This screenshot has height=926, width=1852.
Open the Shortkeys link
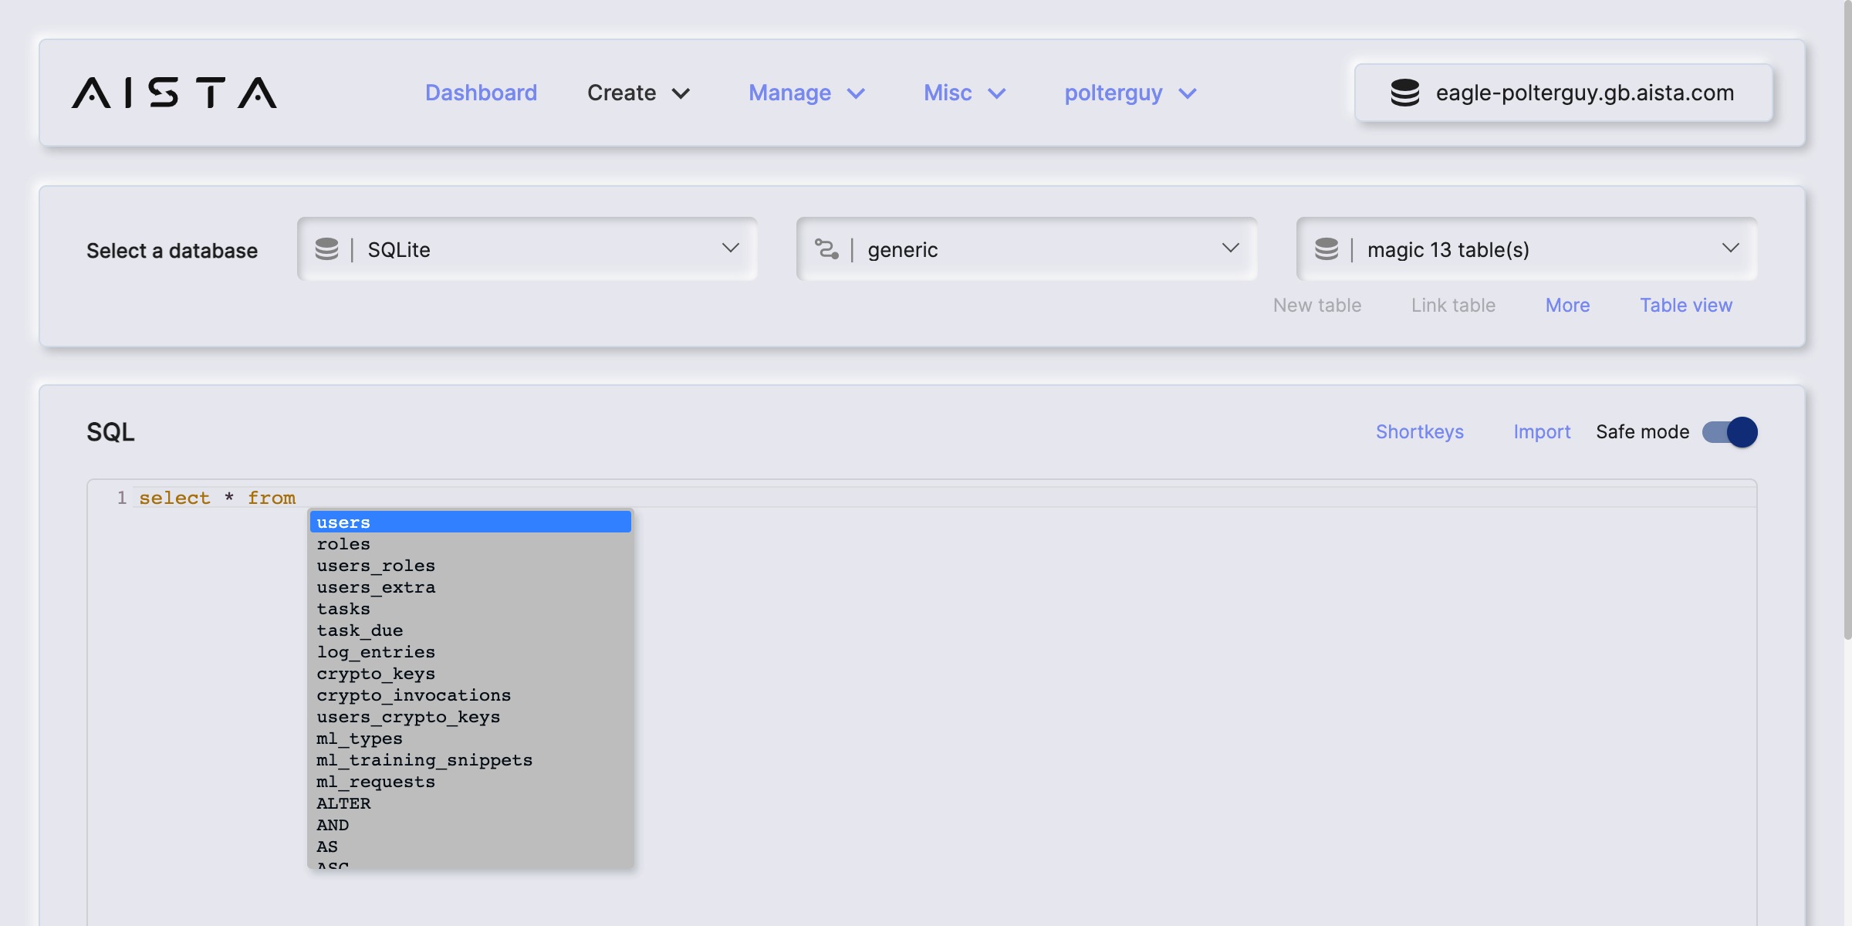(x=1419, y=432)
